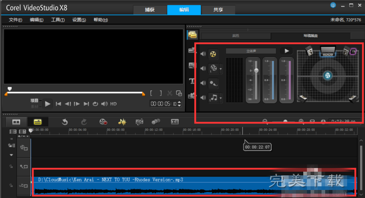Enlarge the preview window

coord(179,93)
